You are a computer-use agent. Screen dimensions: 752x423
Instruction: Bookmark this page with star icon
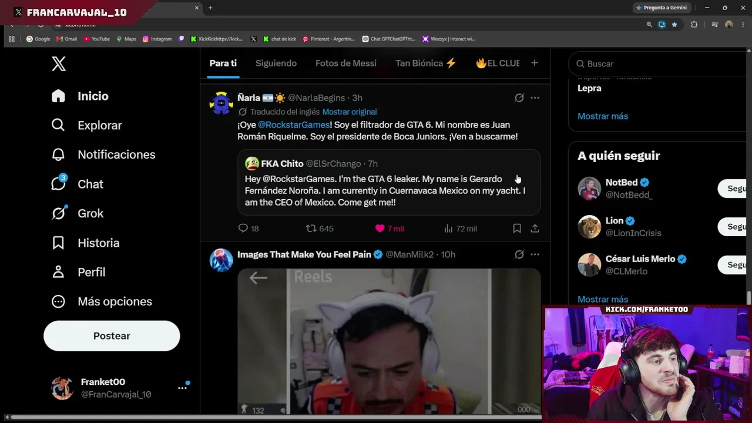click(674, 25)
